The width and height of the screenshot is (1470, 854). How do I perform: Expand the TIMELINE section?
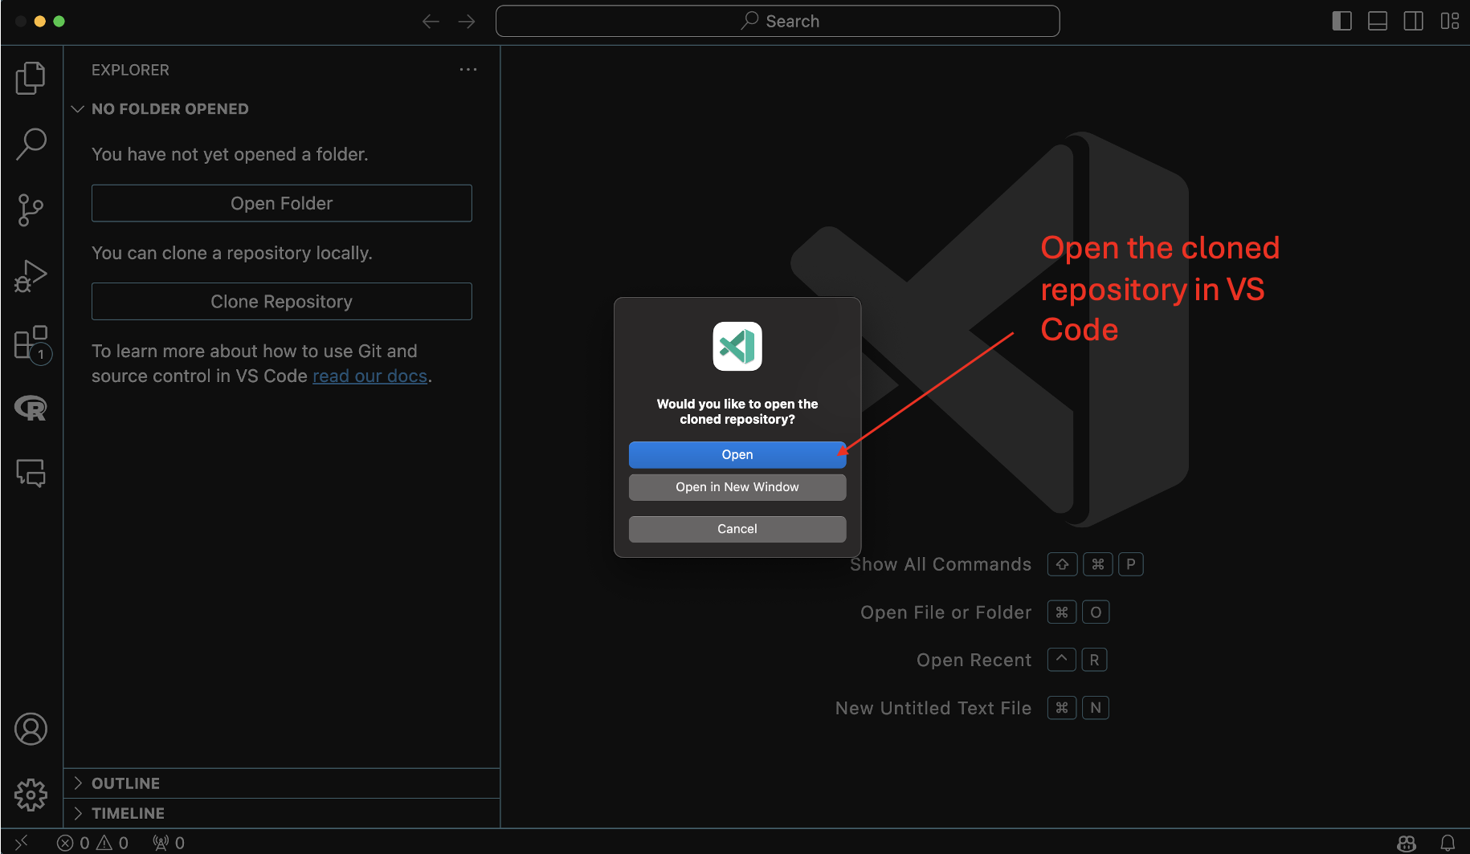pos(281,813)
